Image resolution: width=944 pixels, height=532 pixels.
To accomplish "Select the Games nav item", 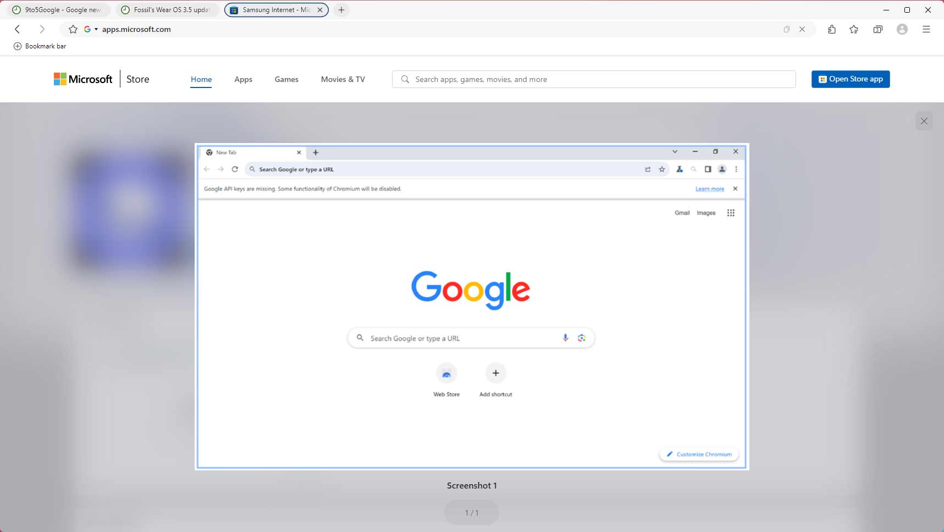I will 286,79.
